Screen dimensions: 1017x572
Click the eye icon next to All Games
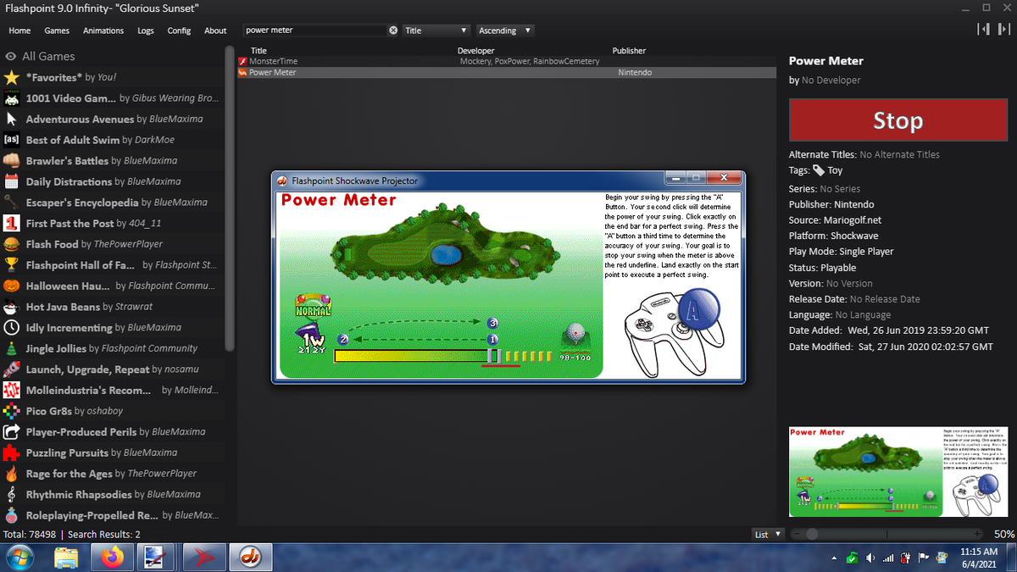point(9,56)
